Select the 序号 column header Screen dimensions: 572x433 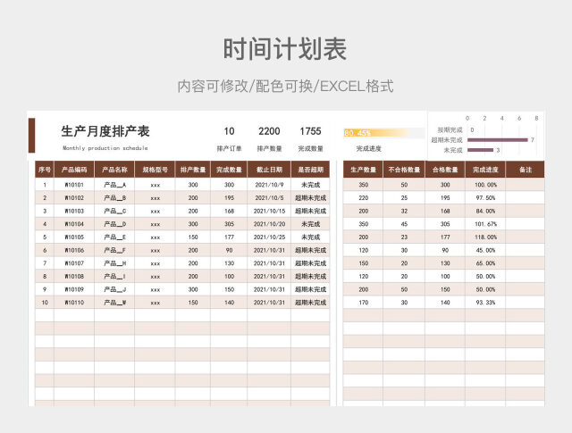[x=45, y=170]
